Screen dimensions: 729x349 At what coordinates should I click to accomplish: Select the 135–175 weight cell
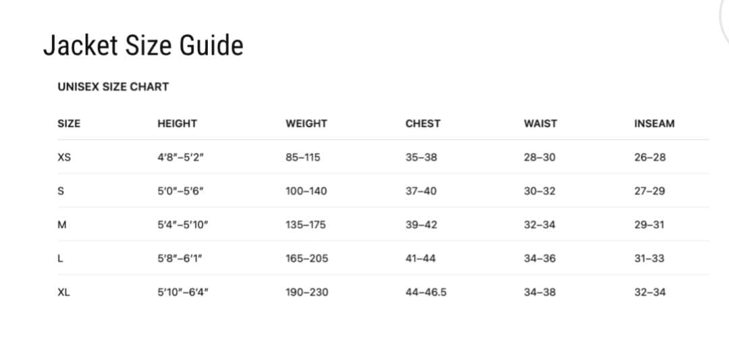306,225
